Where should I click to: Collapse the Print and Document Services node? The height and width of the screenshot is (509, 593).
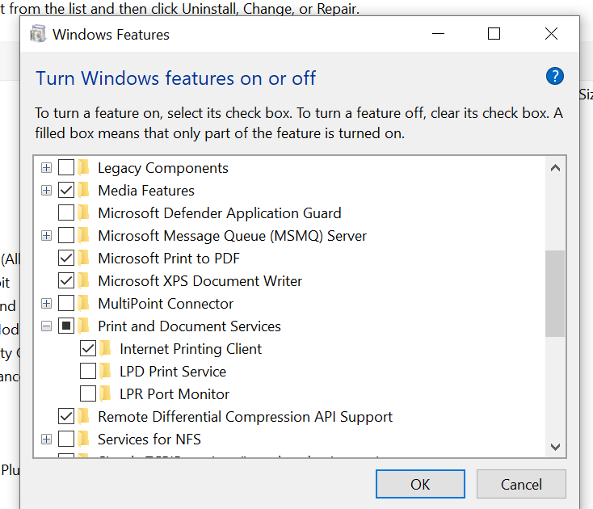[47, 326]
